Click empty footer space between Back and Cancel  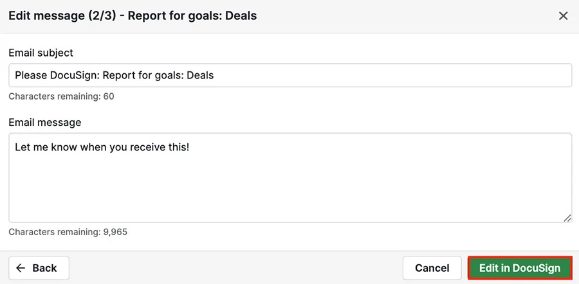235,268
